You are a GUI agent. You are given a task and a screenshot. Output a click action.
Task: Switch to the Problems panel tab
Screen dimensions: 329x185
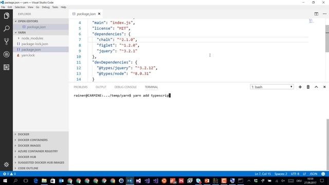point(81,87)
